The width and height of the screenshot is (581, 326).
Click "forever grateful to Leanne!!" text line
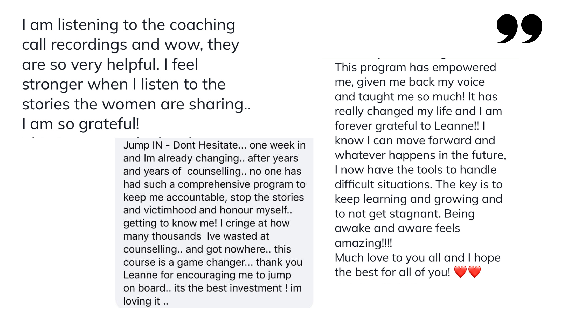click(407, 126)
